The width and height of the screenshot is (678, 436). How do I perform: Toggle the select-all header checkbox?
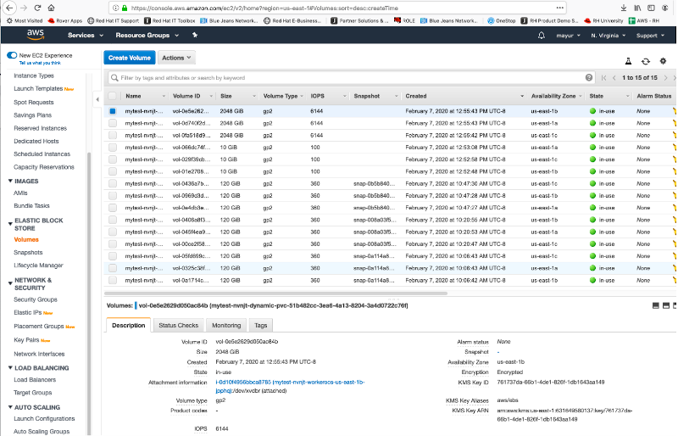pyautogui.click(x=113, y=96)
